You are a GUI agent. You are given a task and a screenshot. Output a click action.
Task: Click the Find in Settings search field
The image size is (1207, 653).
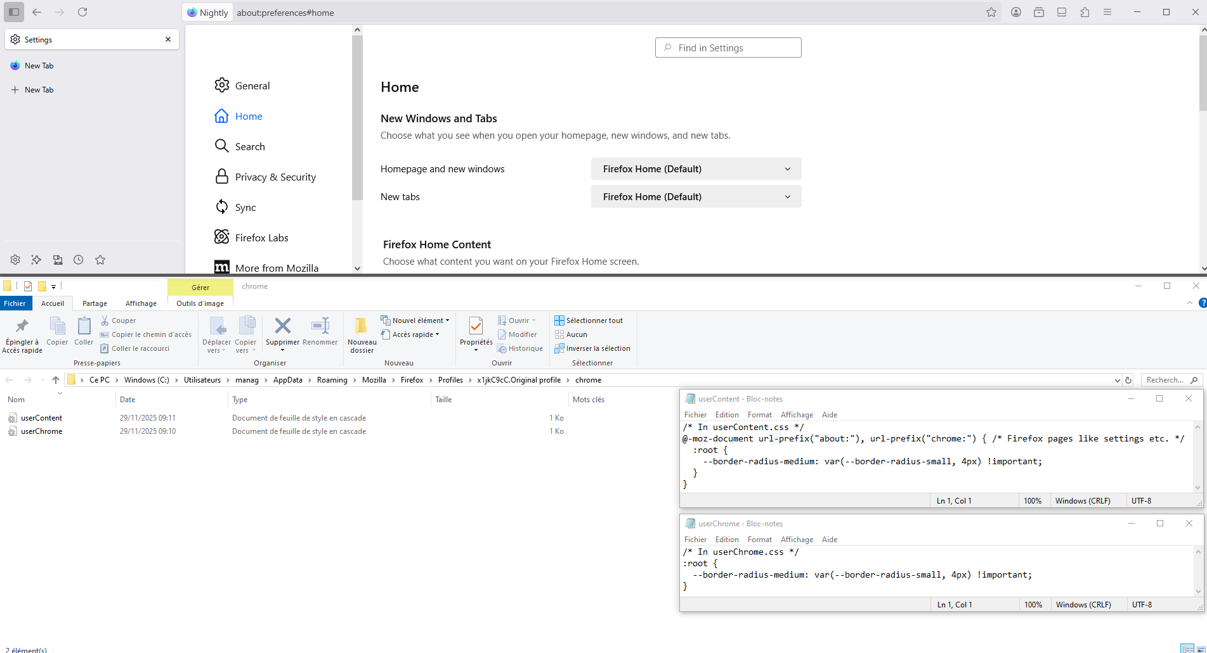coord(728,48)
